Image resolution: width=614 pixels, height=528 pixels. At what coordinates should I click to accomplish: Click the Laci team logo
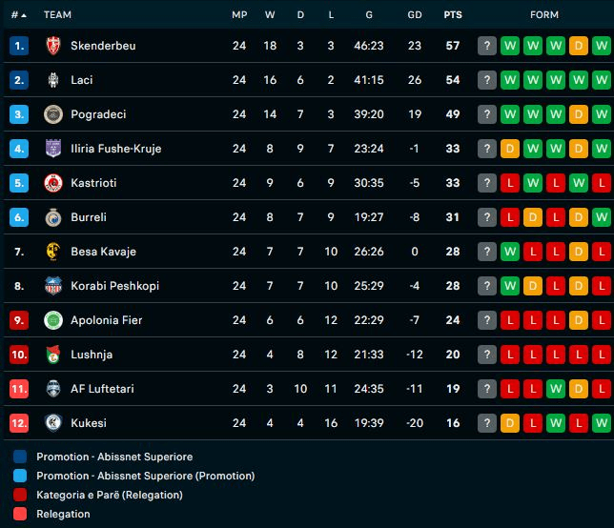[x=53, y=80]
